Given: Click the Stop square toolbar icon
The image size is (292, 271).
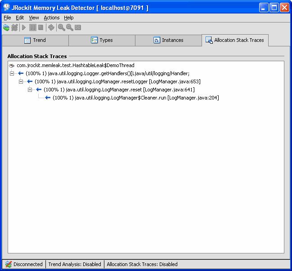Looking at the screenshot, I should tap(40, 27).
